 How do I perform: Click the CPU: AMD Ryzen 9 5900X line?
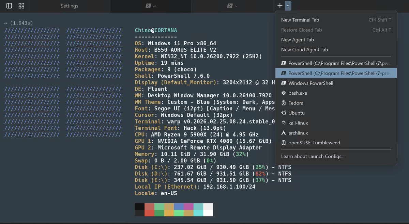[197, 134]
